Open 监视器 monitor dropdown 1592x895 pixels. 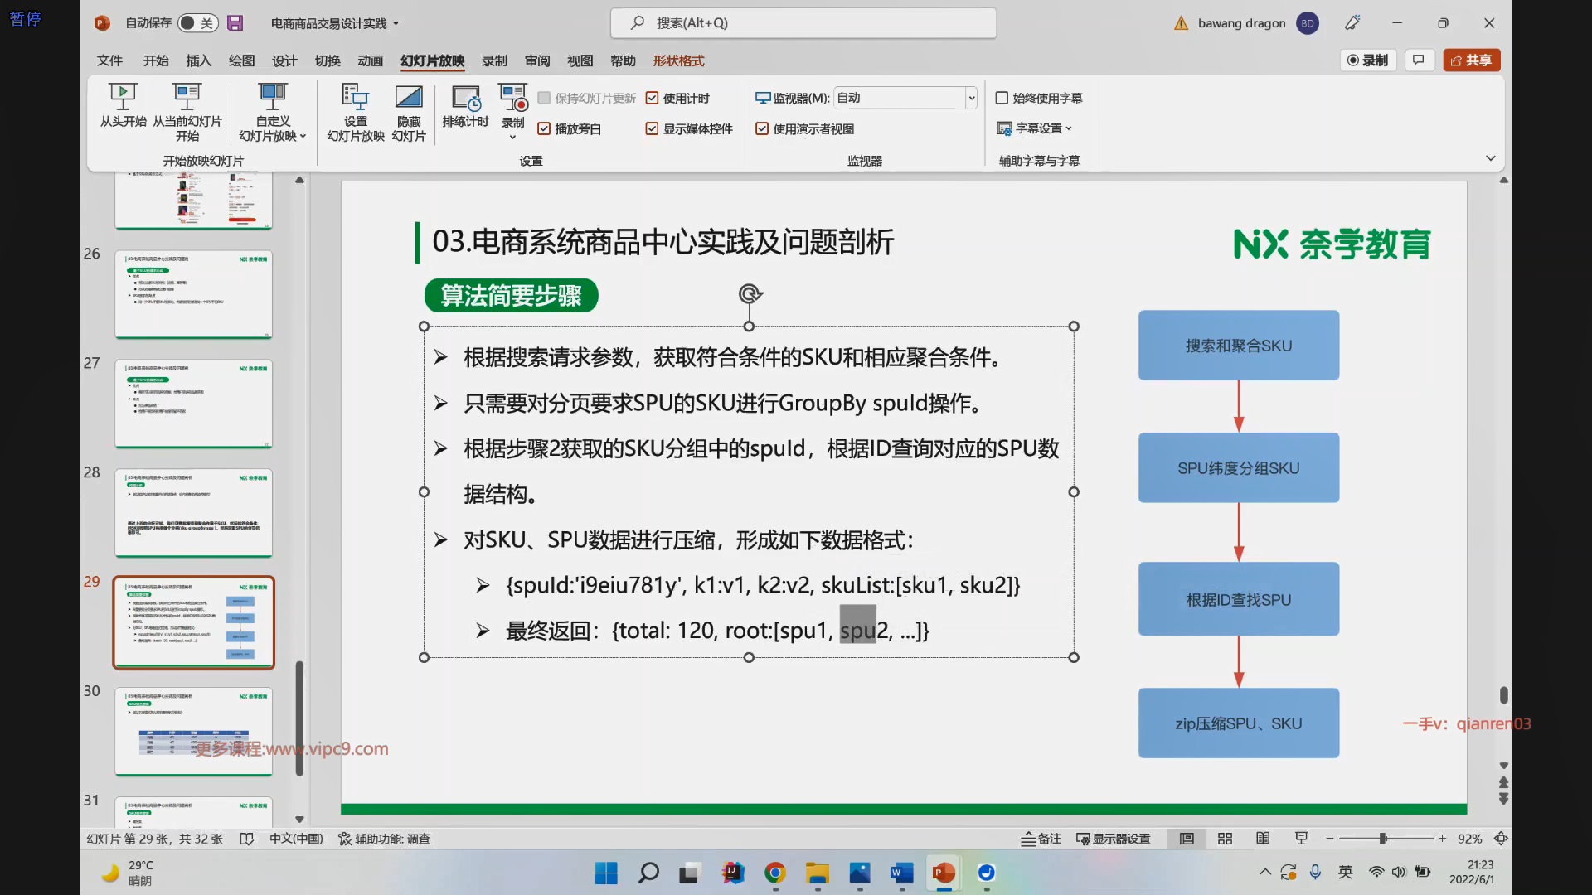pyautogui.click(x=971, y=98)
